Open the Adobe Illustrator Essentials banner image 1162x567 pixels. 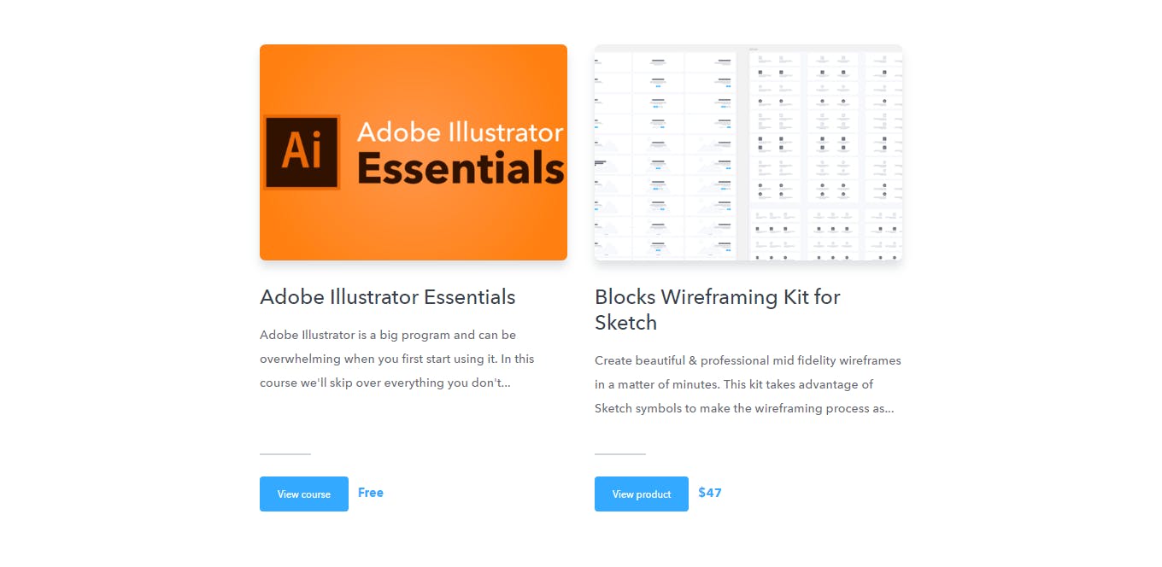pyautogui.click(x=414, y=152)
